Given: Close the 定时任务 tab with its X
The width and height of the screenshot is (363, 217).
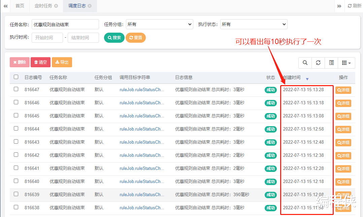Looking at the screenshot, I should coord(56,6).
